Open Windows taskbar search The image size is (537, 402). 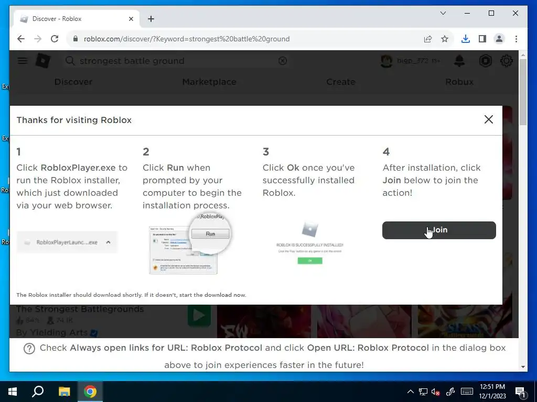tap(38, 392)
